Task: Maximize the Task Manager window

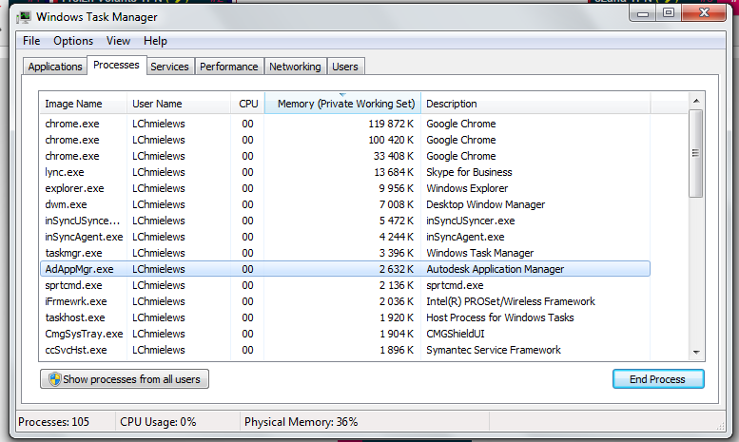Action: click(x=669, y=13)
